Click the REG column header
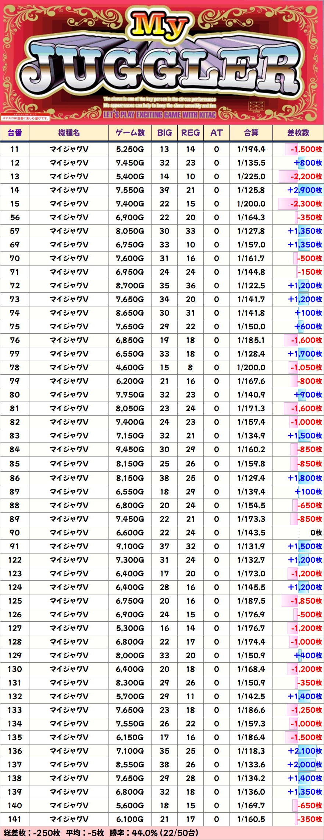The height and width of the screenshot is (840, 324). [191, 133]
